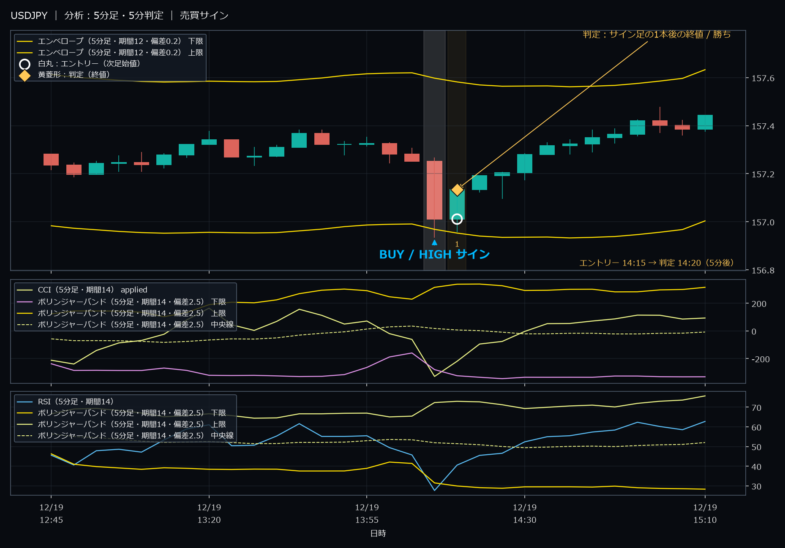Click the yellow diamond icon in the price legend
785x548 pixels.
[25, 76]
